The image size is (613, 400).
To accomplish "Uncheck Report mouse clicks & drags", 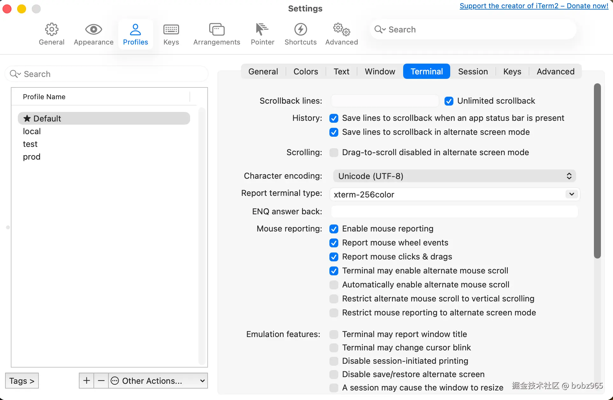I will coord(334,257).
